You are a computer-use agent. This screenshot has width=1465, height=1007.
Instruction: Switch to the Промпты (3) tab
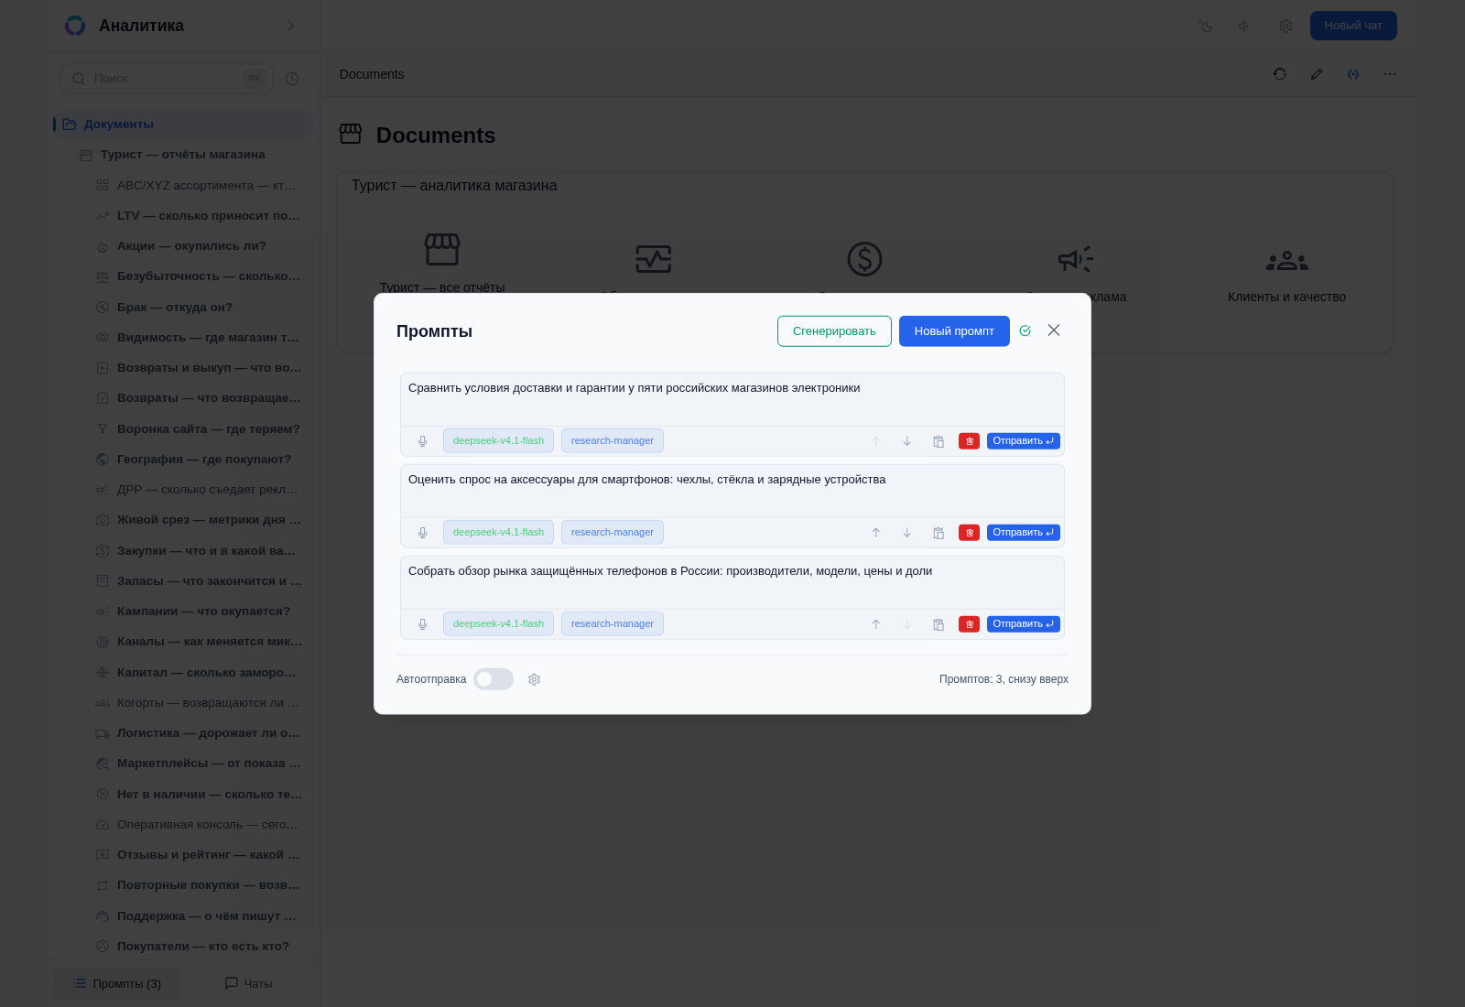117,984
